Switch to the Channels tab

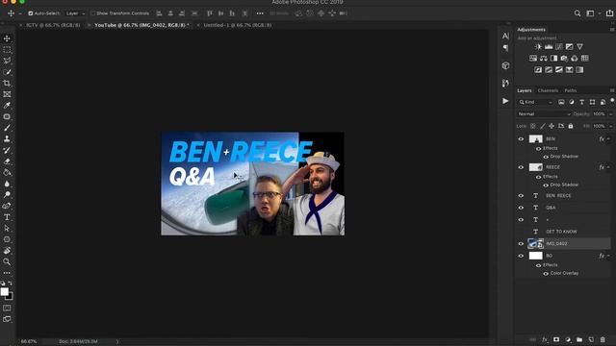pos(548,90)
